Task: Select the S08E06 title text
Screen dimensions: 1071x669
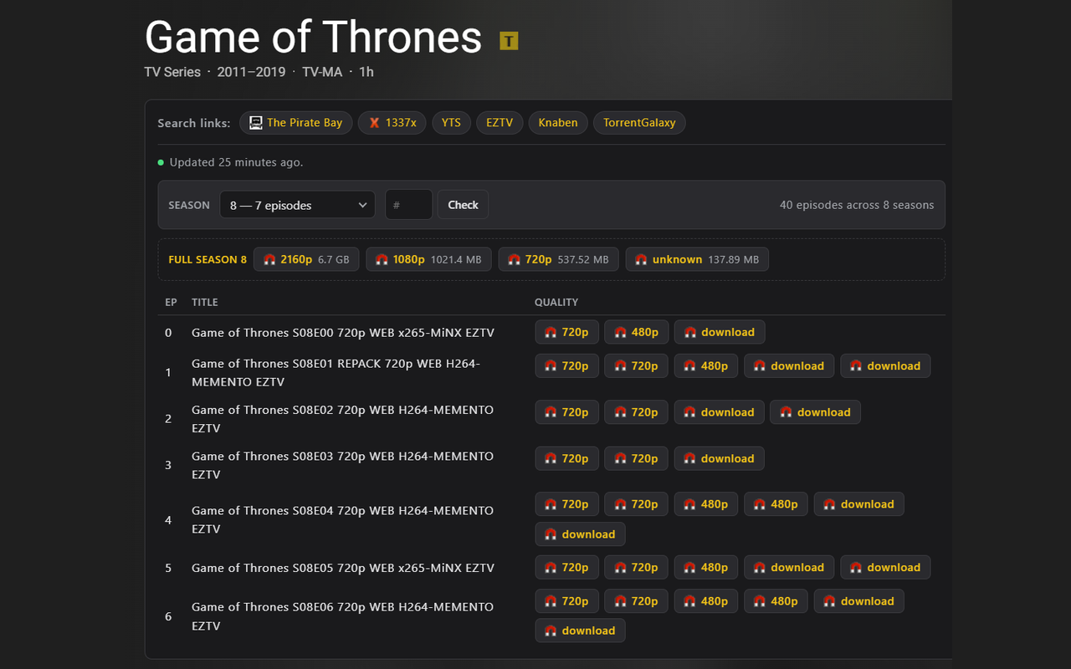Action: [342, 615]
